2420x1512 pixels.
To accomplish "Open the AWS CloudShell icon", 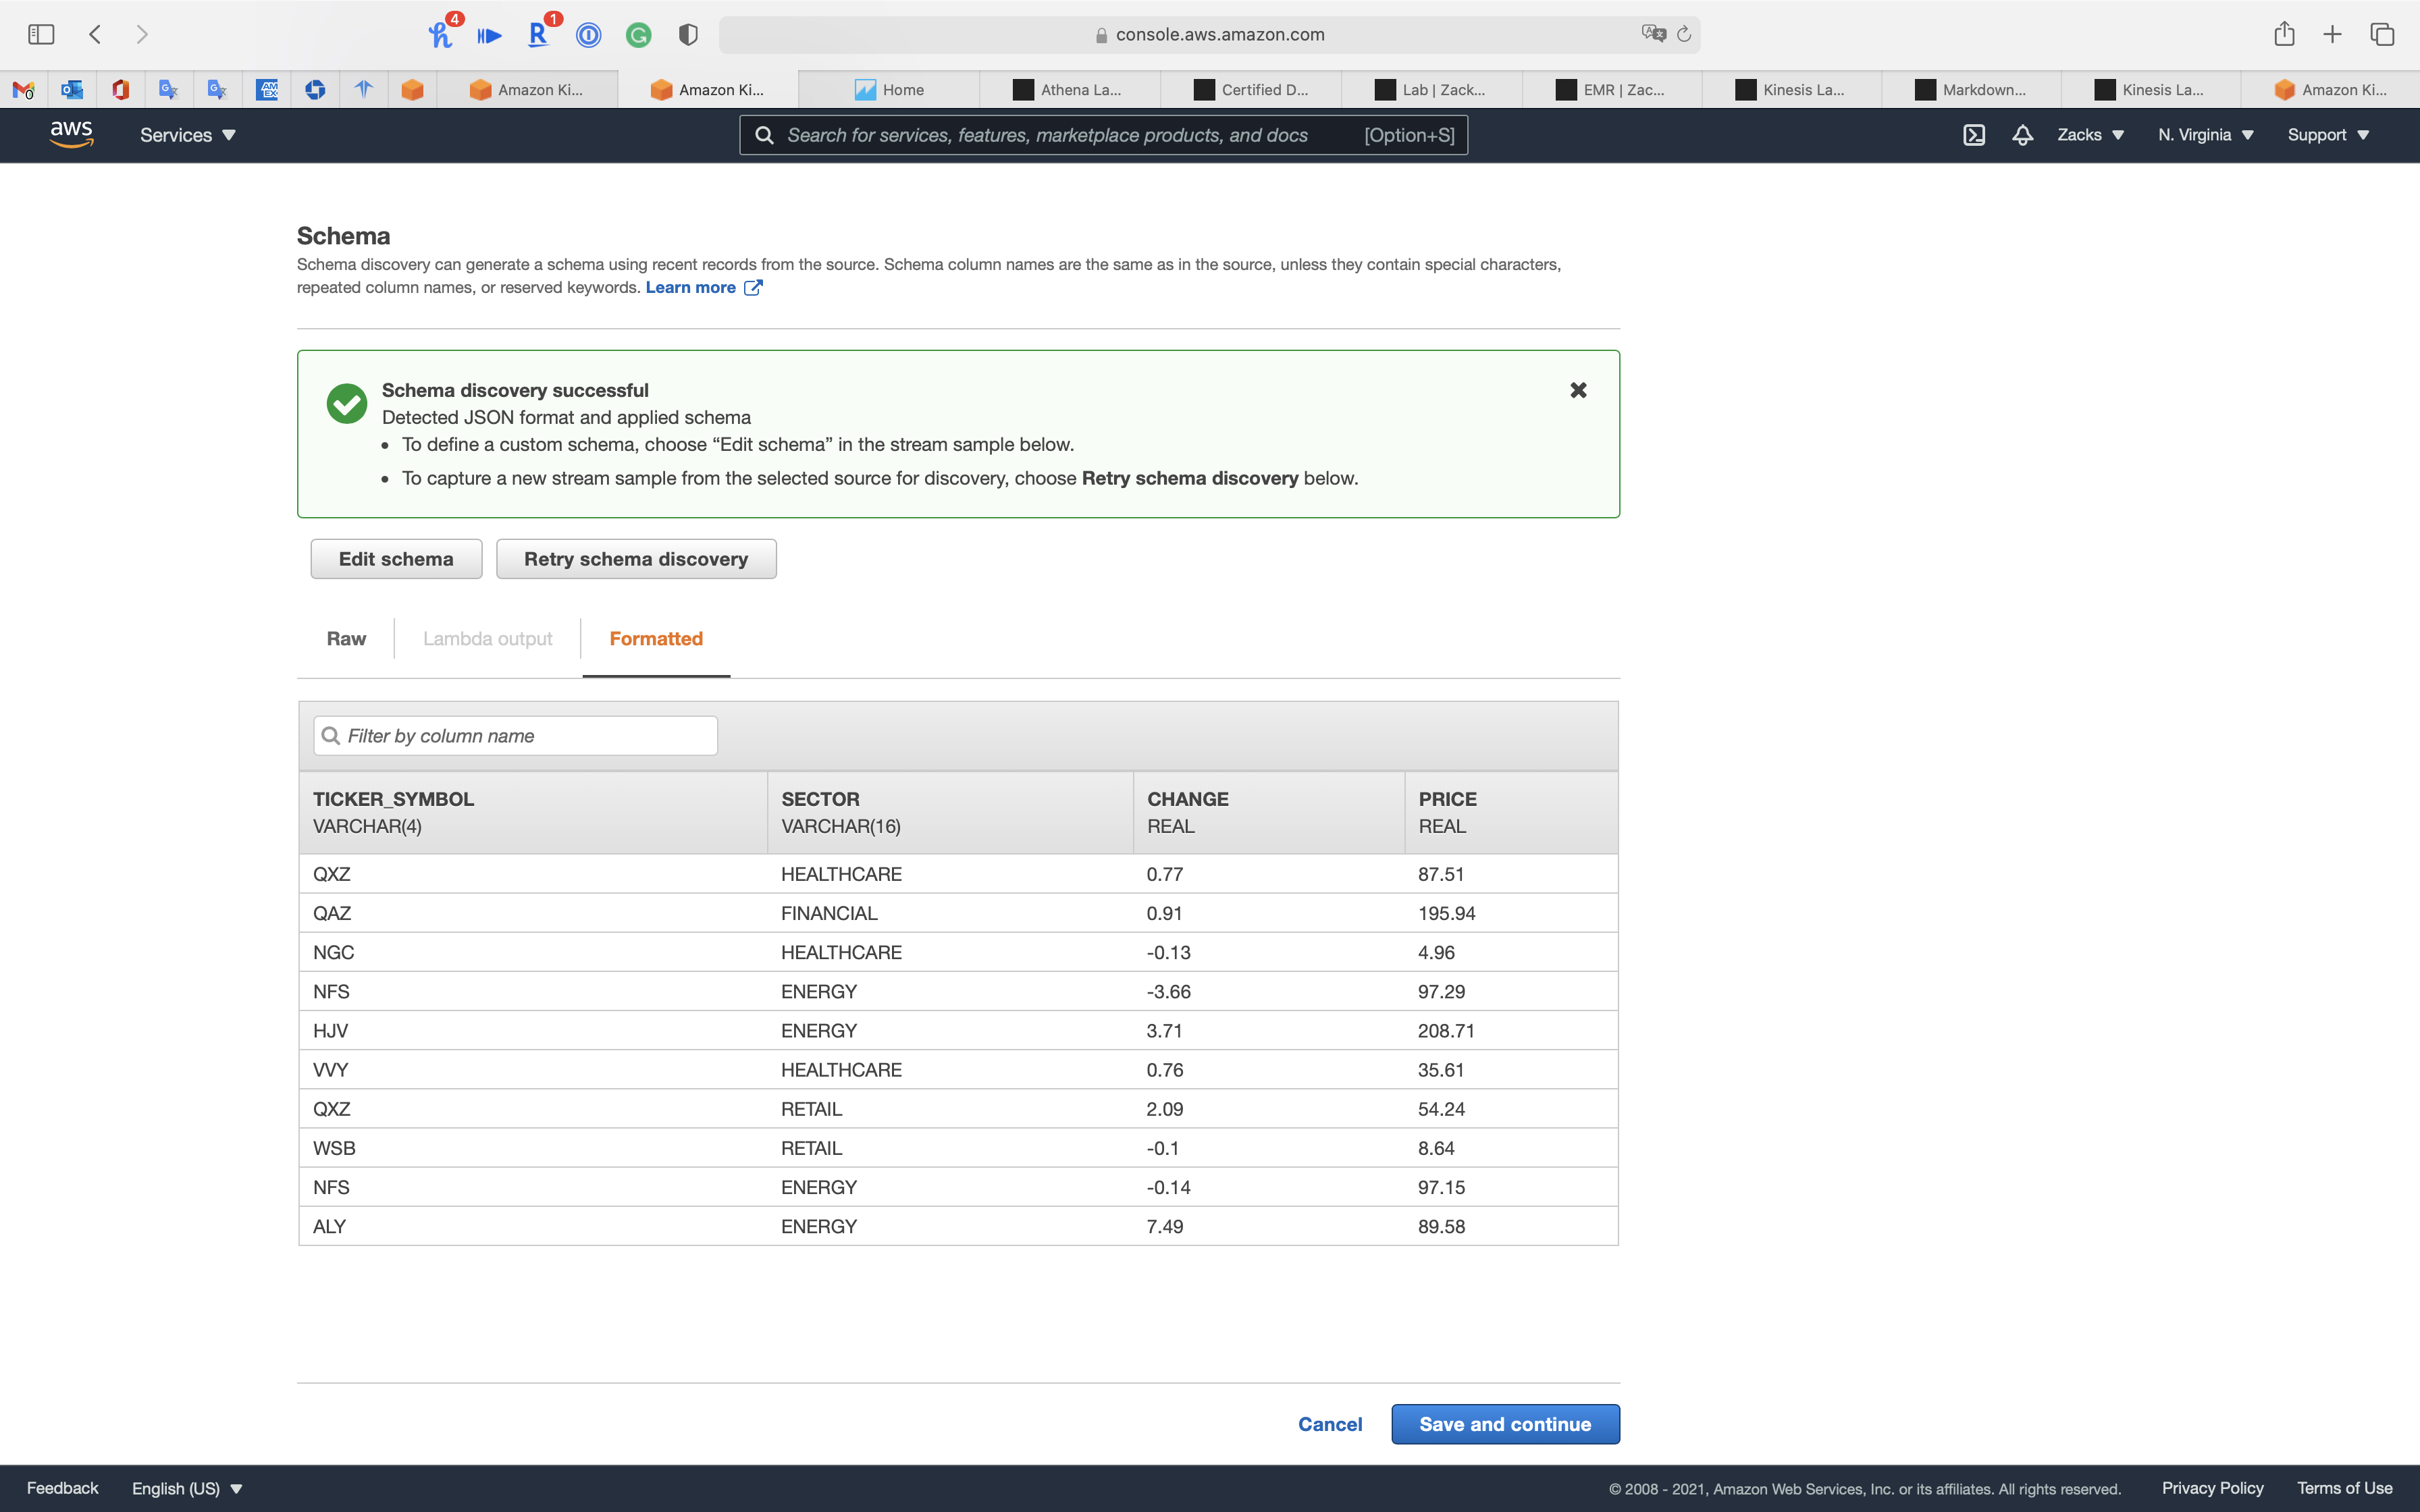I will coord(1973,135).
